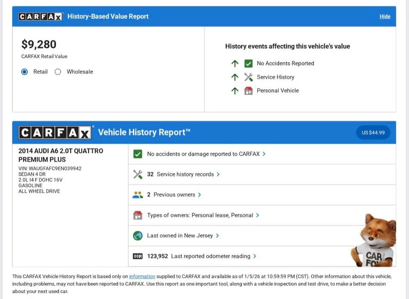Expand the Previous owners chevron
409x299 pixels.
(x=199, y=195)
